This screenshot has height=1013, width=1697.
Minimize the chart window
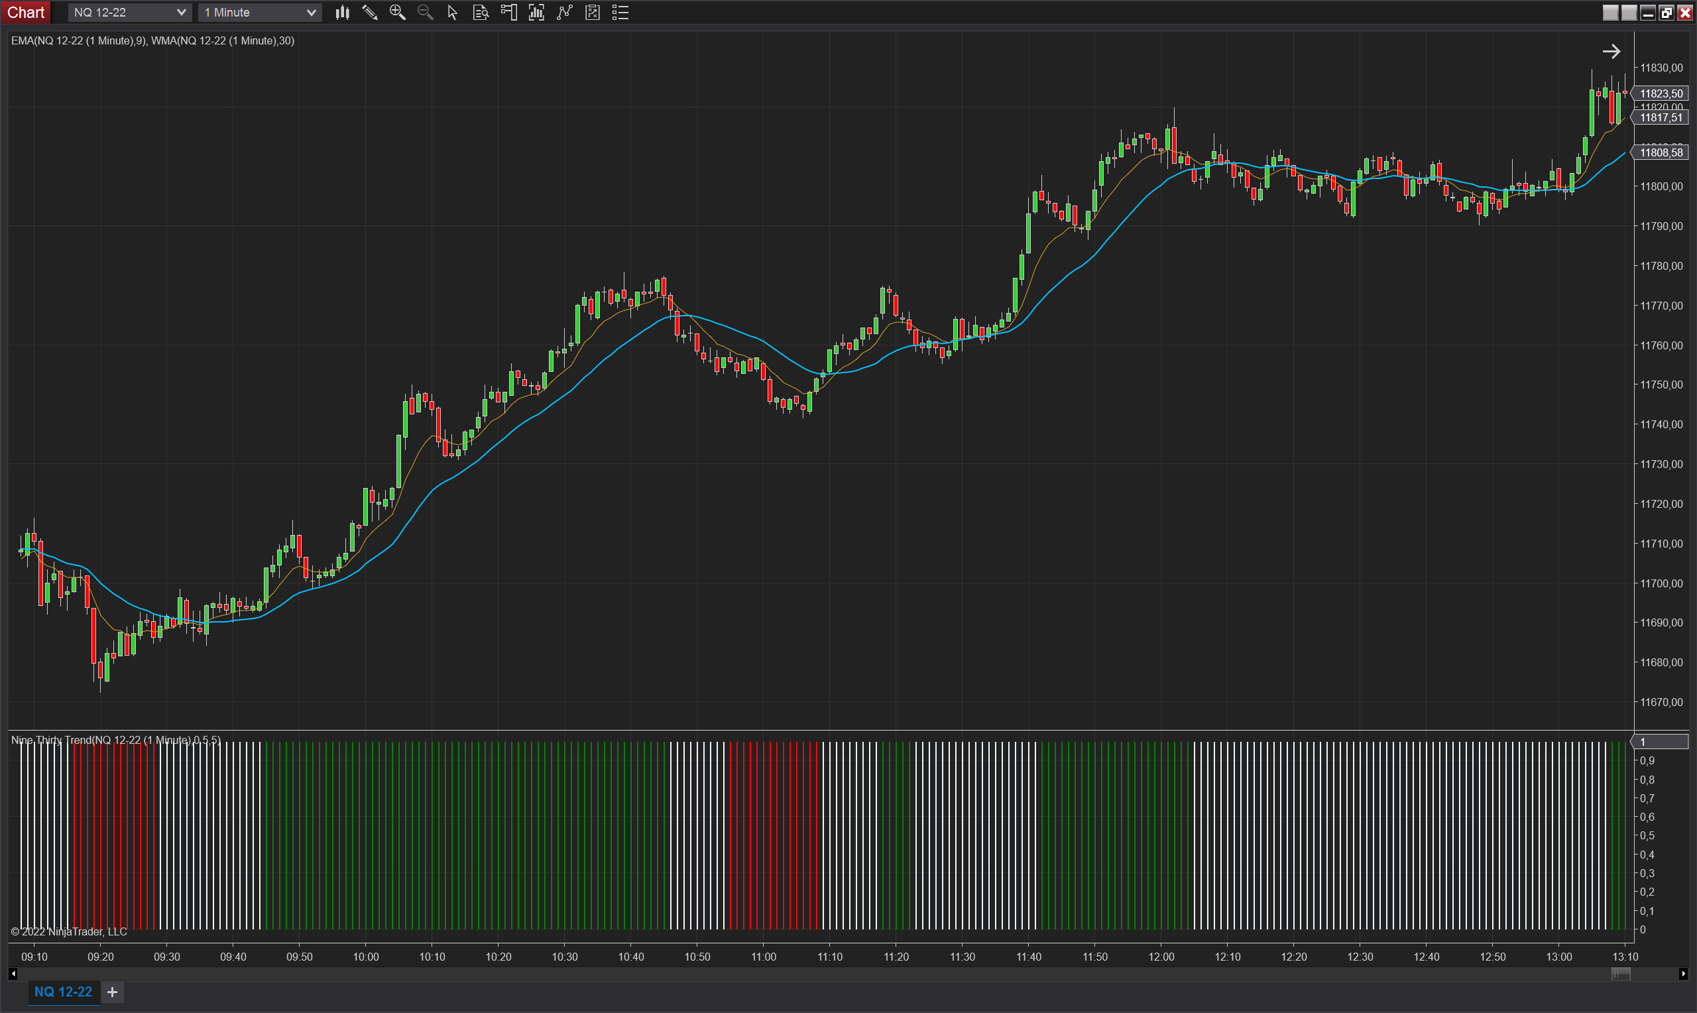pyautogui.click(x=1648, y=13)
